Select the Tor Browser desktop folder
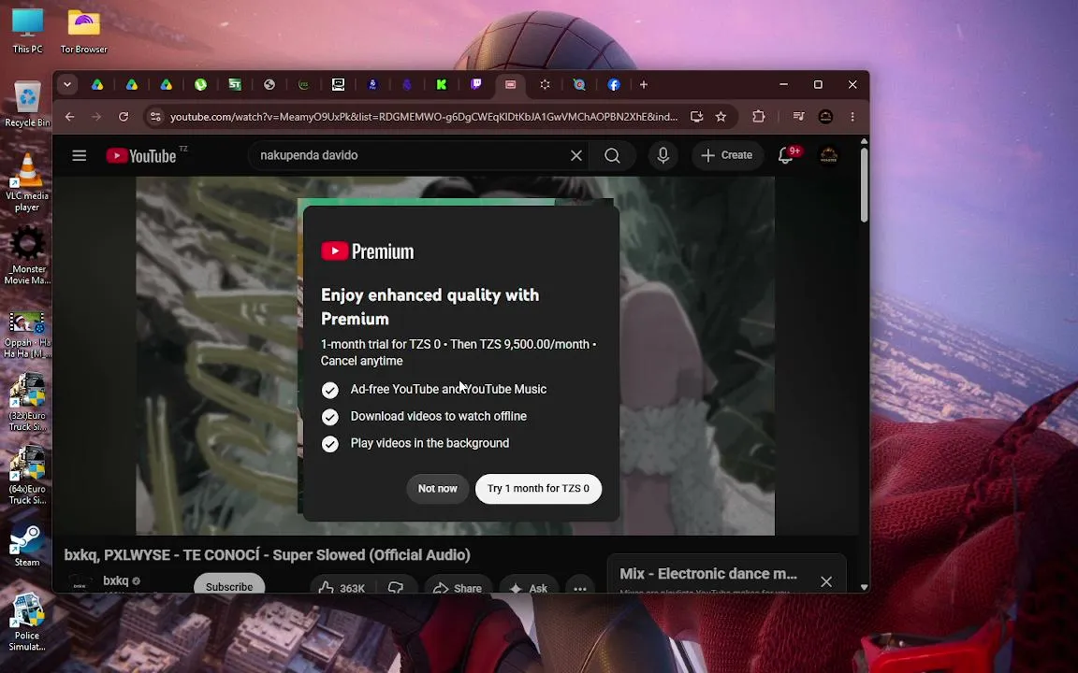 [84, 31]
